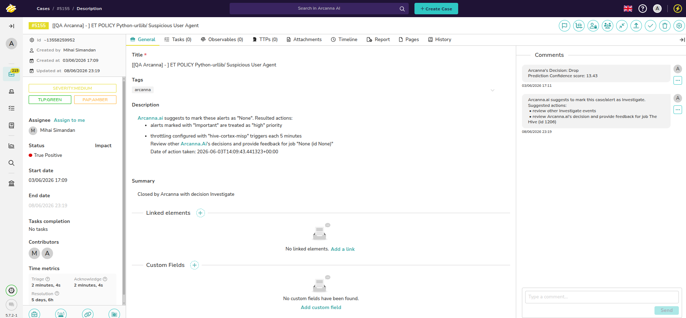Image resolution: width=686 pixels, height=318 pixels.
Task: Switch to the Pages tab
Action: (x=409, y=40)
